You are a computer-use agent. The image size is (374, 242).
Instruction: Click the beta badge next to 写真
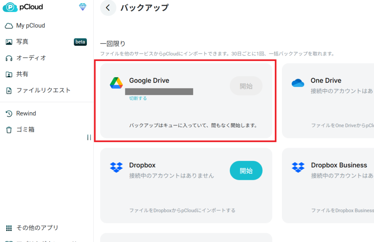pos(80,42)
